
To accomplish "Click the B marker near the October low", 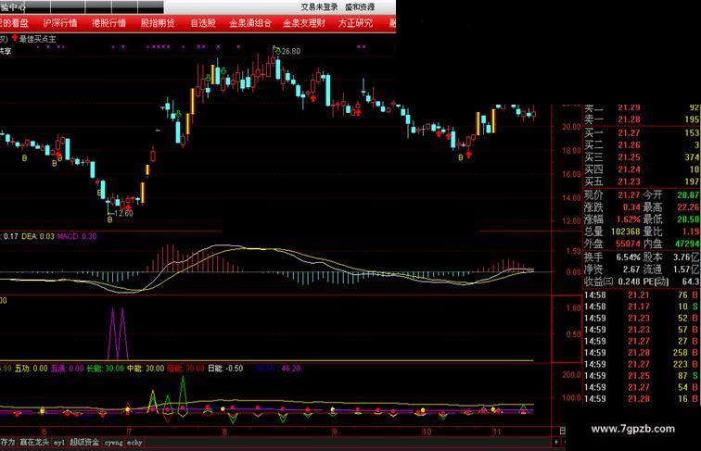I will coord(461,157).
